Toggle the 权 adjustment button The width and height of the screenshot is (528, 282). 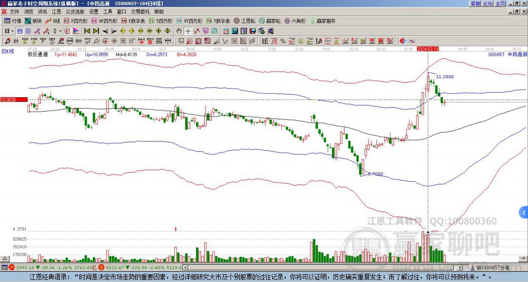click(x=67, y=31)
